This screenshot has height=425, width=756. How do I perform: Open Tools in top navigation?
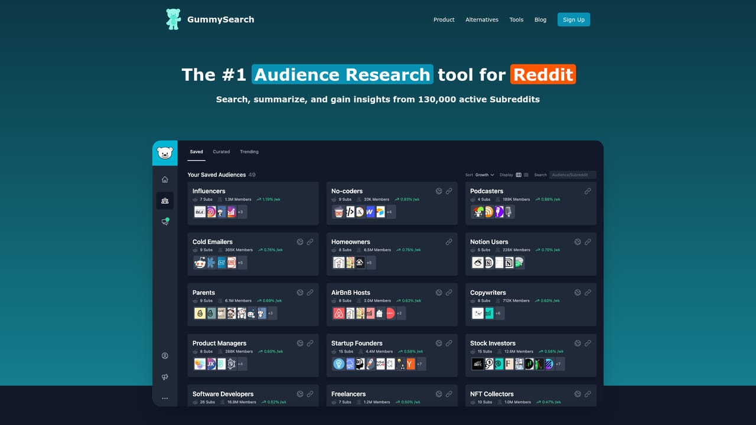[x=516, y=19]
